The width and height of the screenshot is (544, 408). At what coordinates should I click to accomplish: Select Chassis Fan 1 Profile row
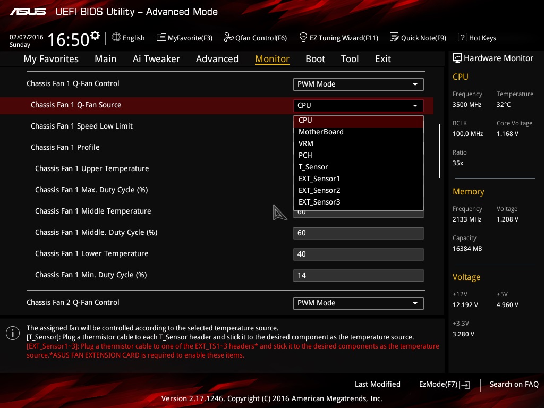coord(65,148)
